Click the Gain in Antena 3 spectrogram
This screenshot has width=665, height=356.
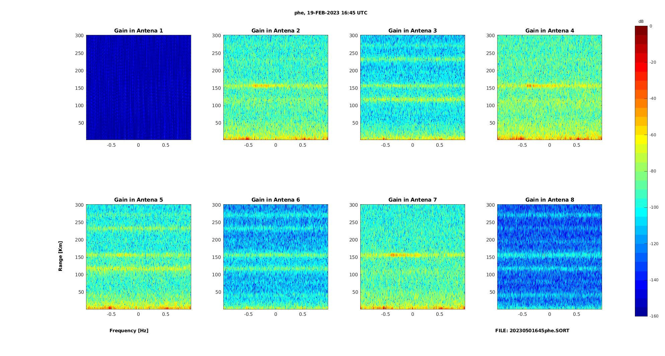coord(413,87)
